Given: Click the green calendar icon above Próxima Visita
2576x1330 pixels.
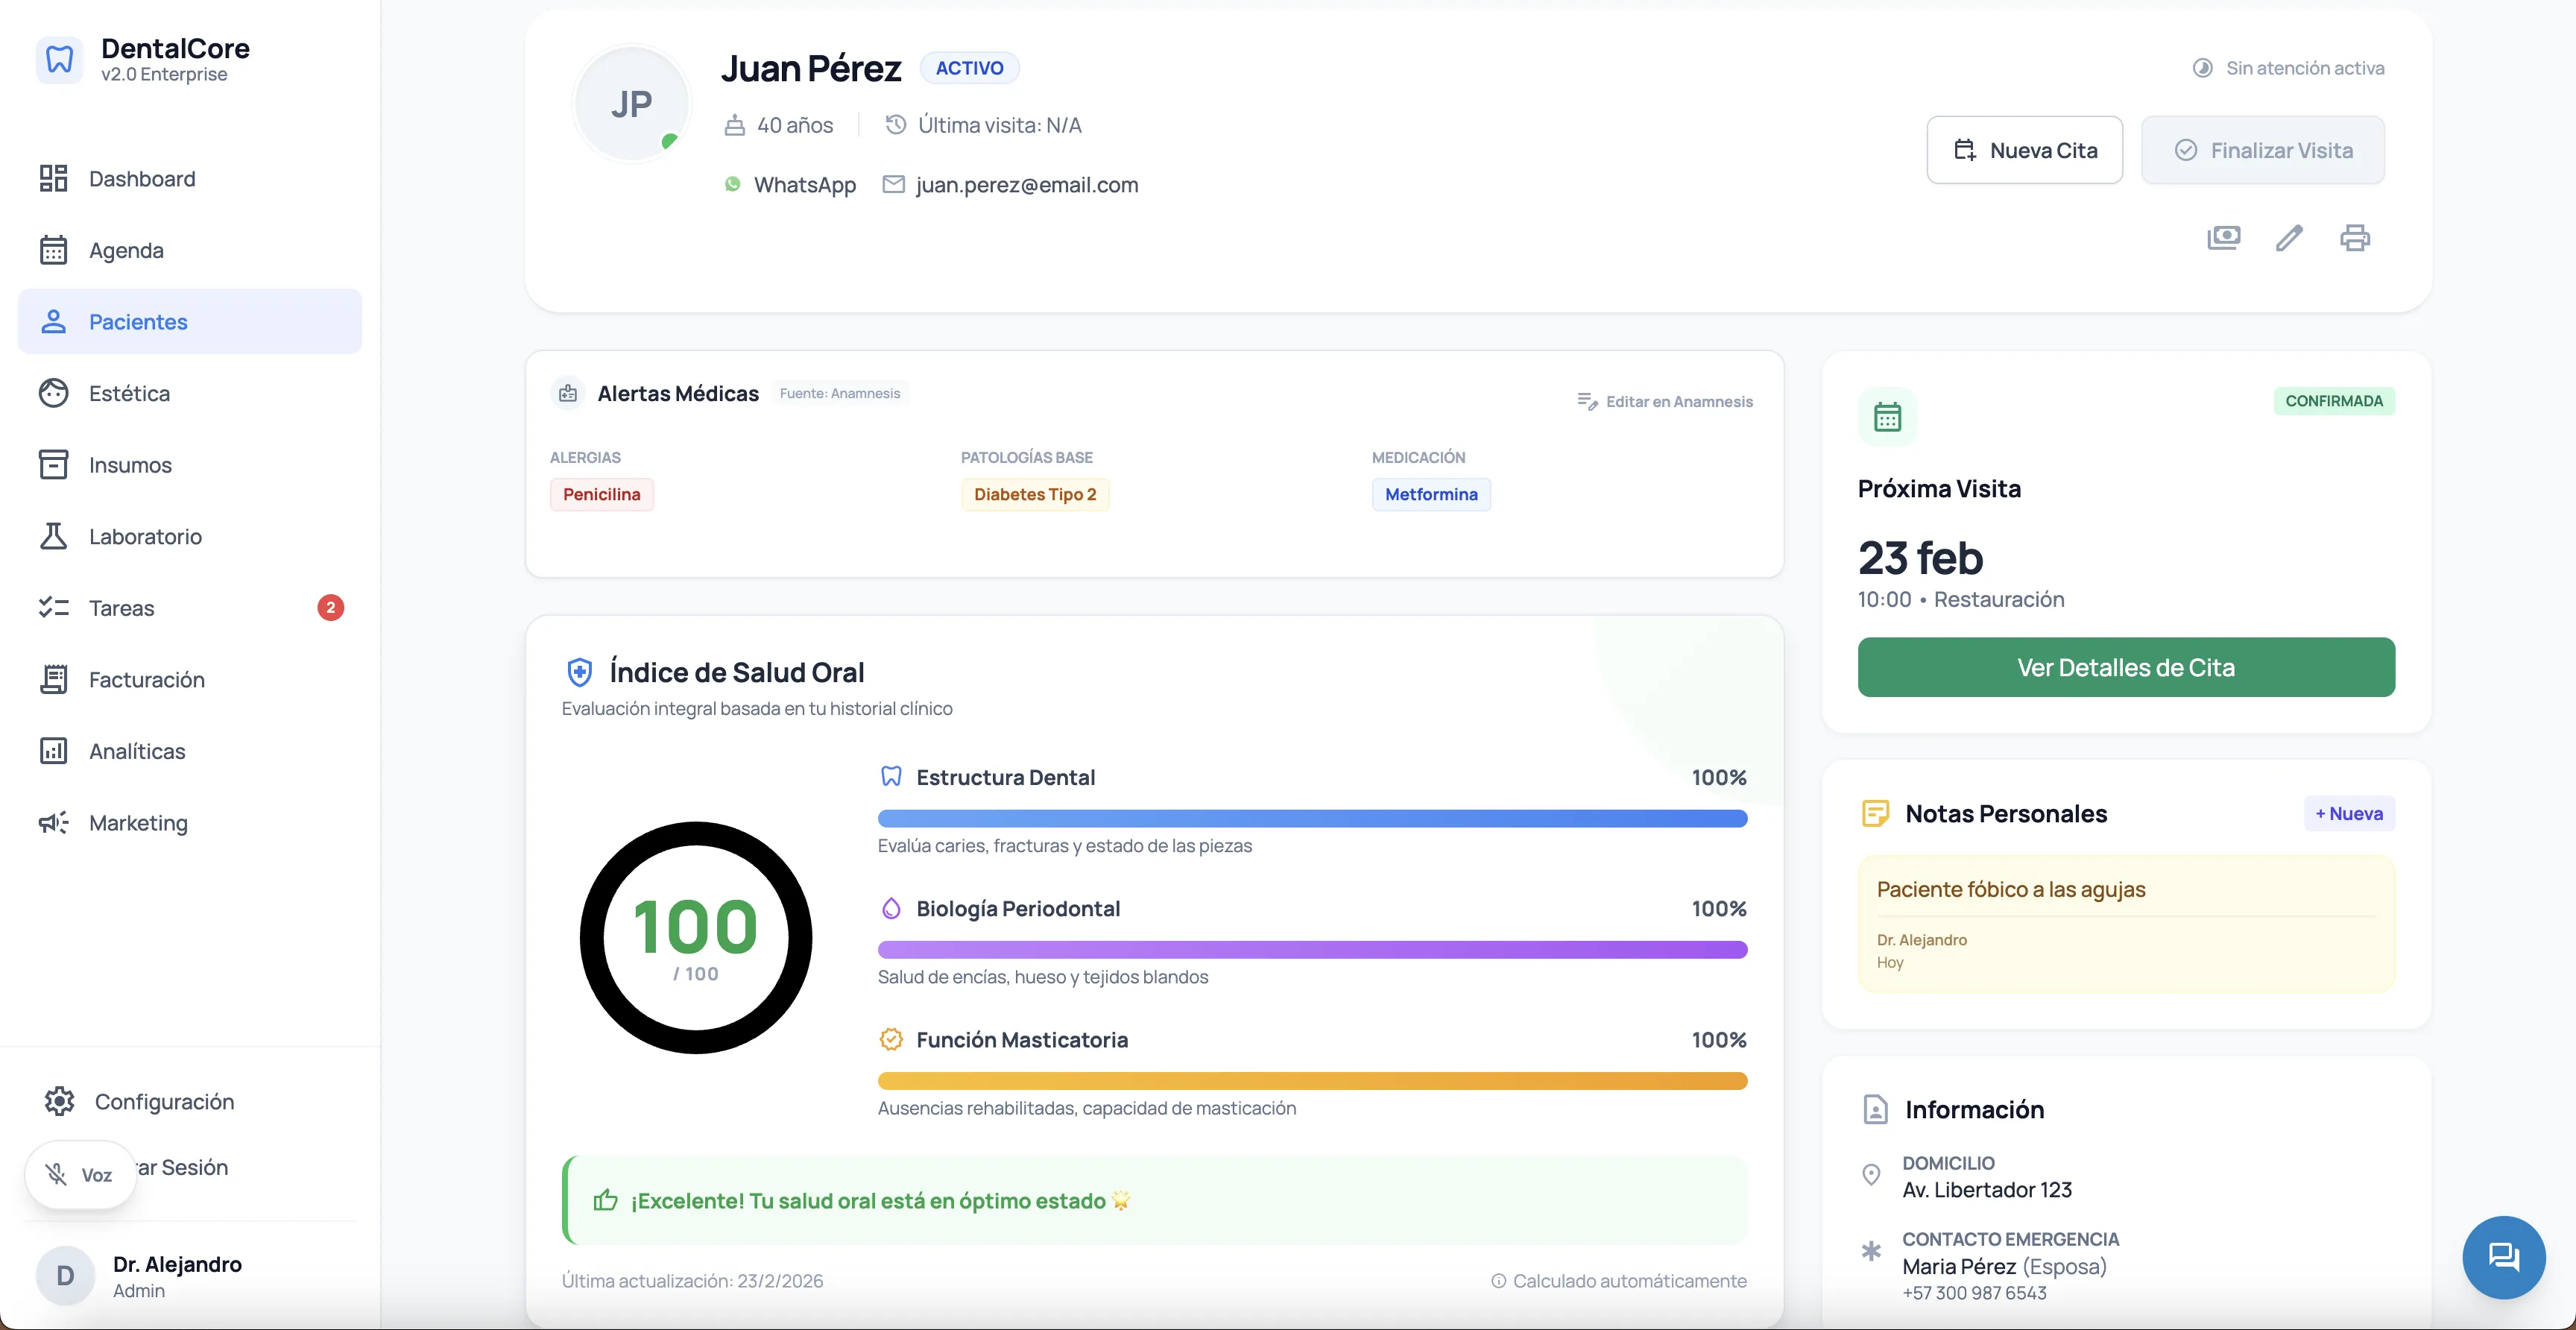Looking at the screenshot, I should (x=1887, y=417).
